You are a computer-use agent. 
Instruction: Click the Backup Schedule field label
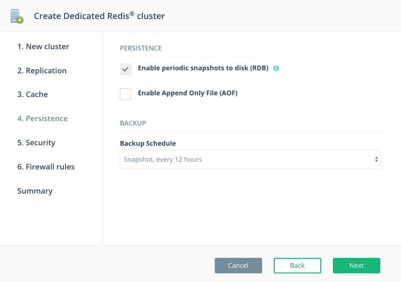pyautogui.click(x=148, y=144)
